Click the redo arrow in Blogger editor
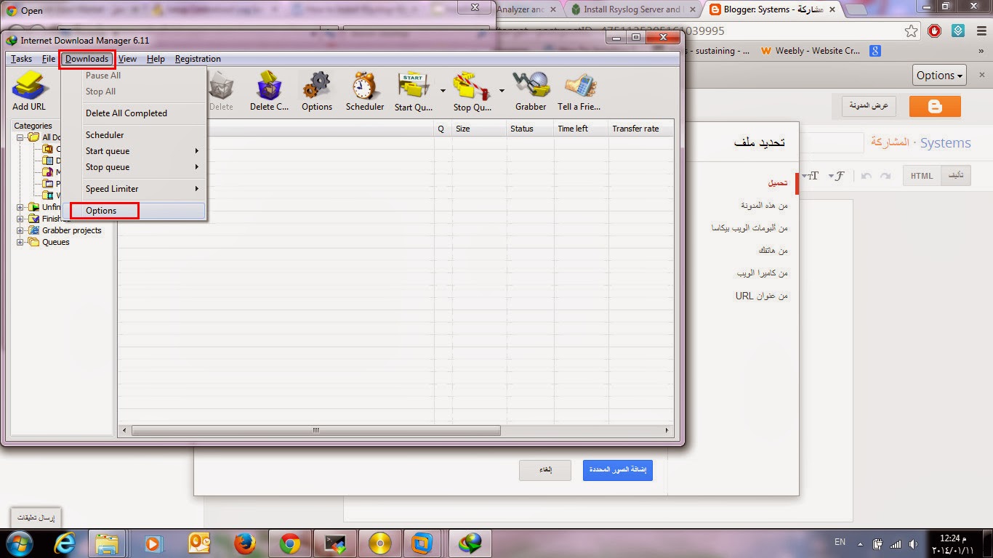Viewport: 993px width, 558px height. (885, 176)
